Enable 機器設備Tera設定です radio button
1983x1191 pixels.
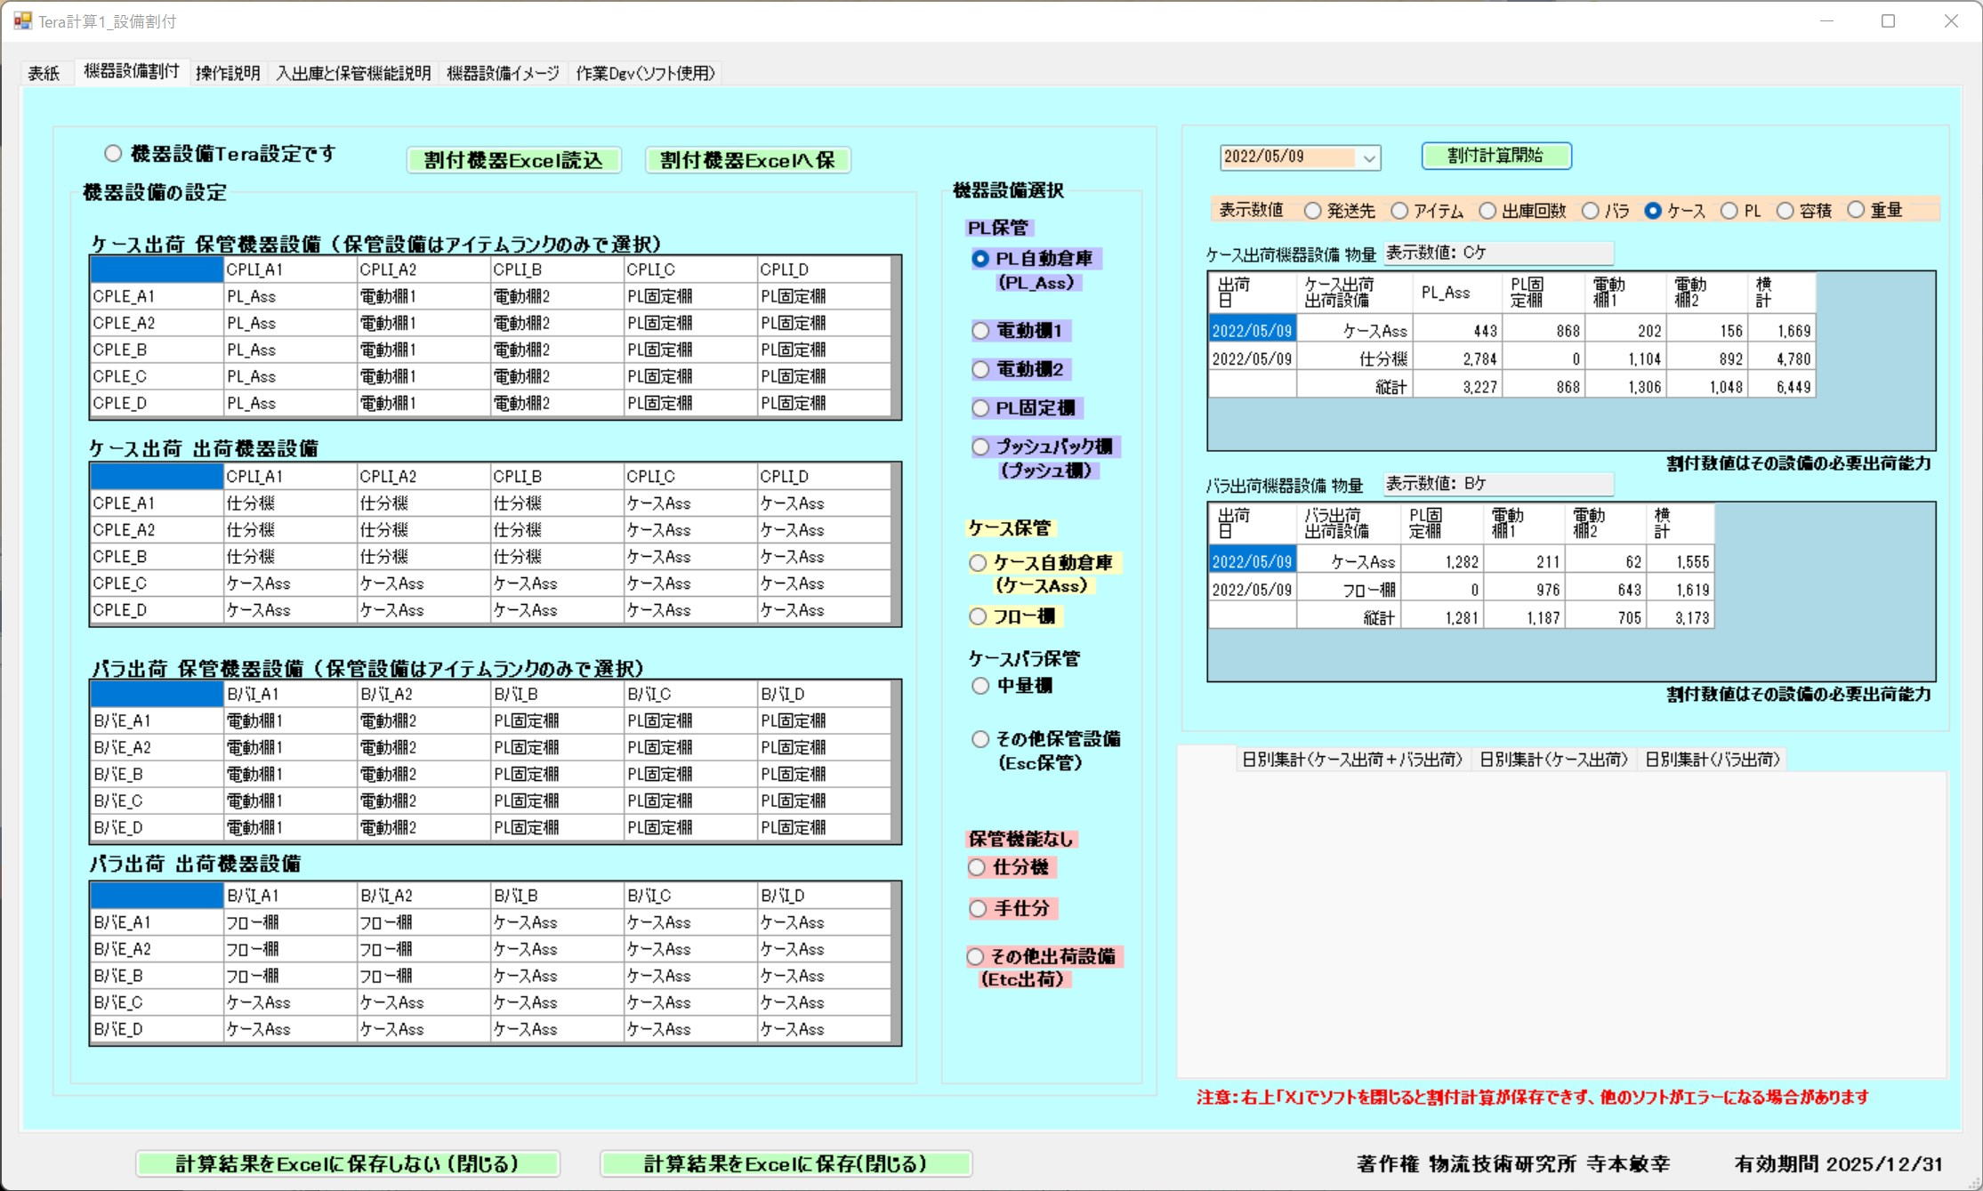pyautogui.click(x=113, y=154)
